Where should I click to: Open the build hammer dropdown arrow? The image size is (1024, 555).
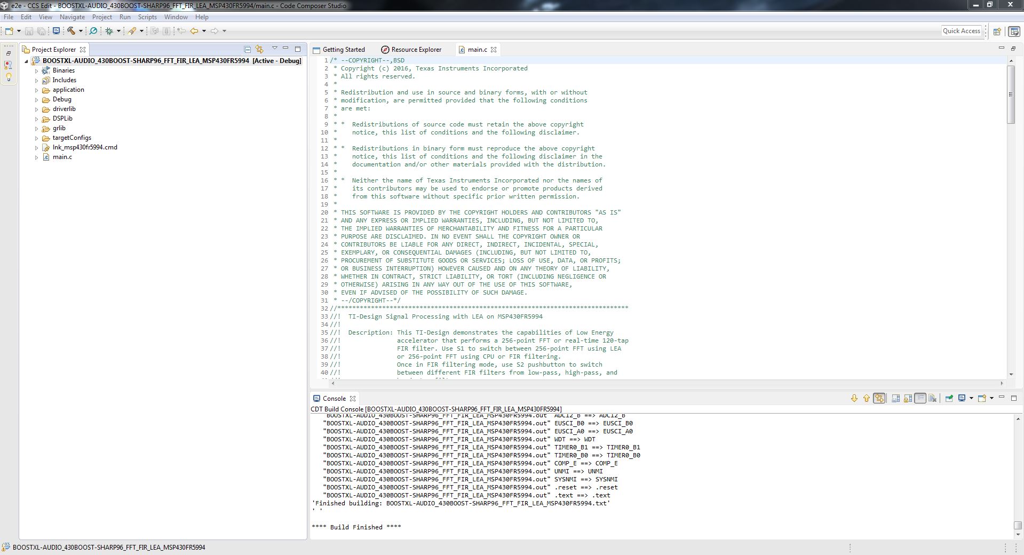[81, 31]
